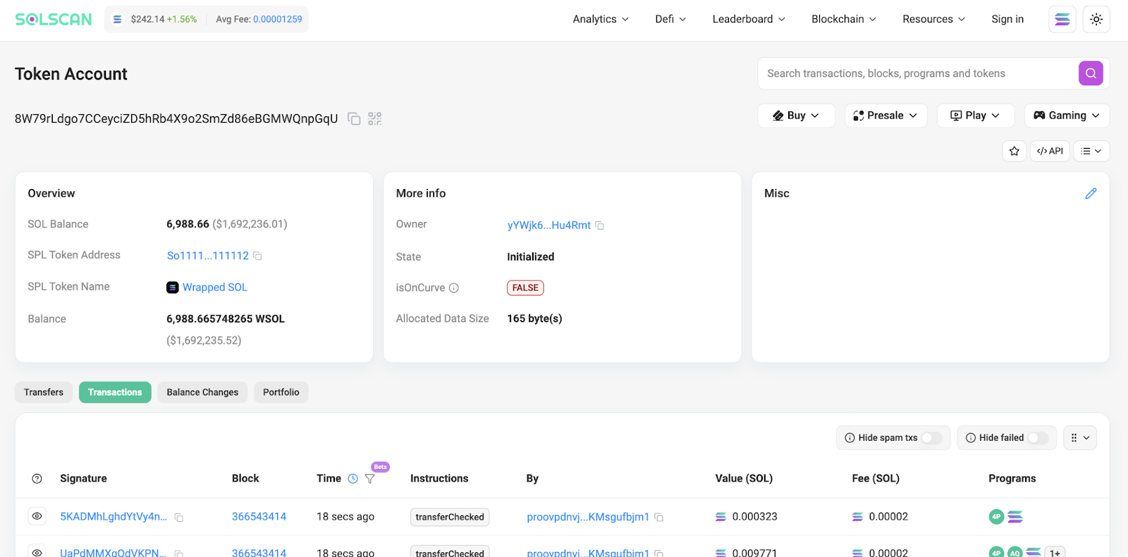The height and width of the screenshot is (557, 1128).
Task: Open block 366543414 in the 5KADMhLghdYtVy4n row
Action: coord(259,517)
